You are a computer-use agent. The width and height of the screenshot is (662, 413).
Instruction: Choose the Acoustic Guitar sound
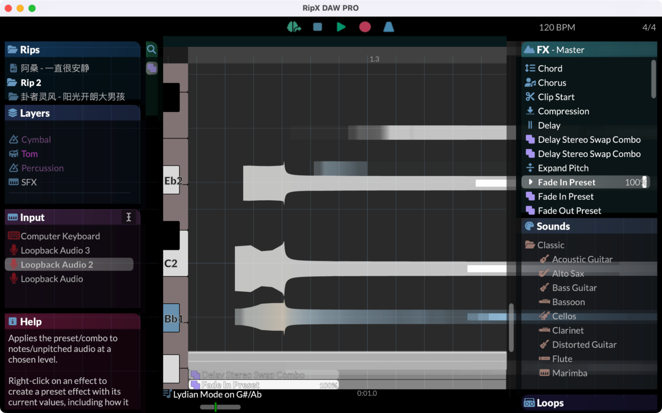575,259
